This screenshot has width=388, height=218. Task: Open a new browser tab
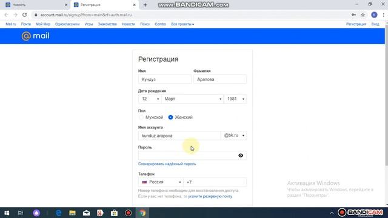pyautogui.click(x=145, y=5)
